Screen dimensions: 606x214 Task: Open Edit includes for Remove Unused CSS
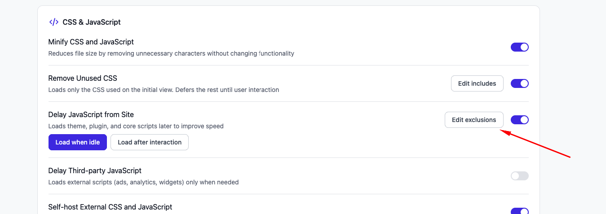click(x=477, y=83)
